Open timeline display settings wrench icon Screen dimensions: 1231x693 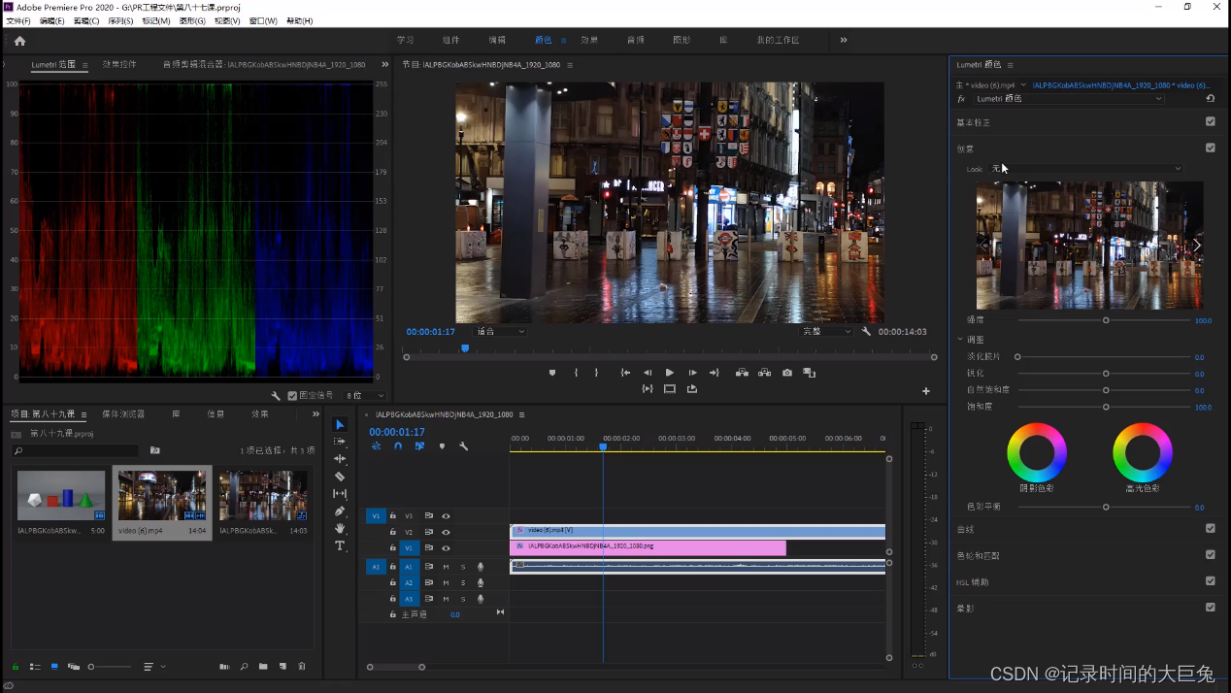point(463,446)
